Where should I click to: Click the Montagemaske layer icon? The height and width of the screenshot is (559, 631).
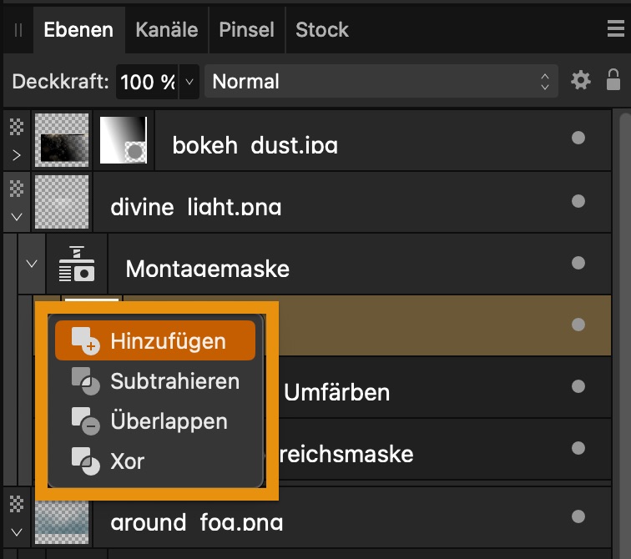point(77,265)
